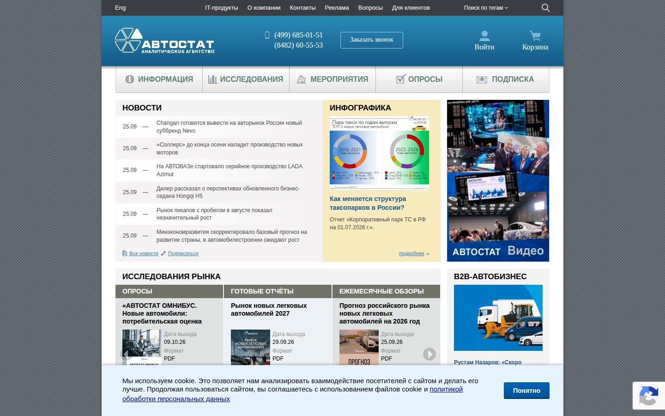Open Как меняется структура таксопарков headline
This screenshot has width=665, height=416.
(x=368, y=203)
